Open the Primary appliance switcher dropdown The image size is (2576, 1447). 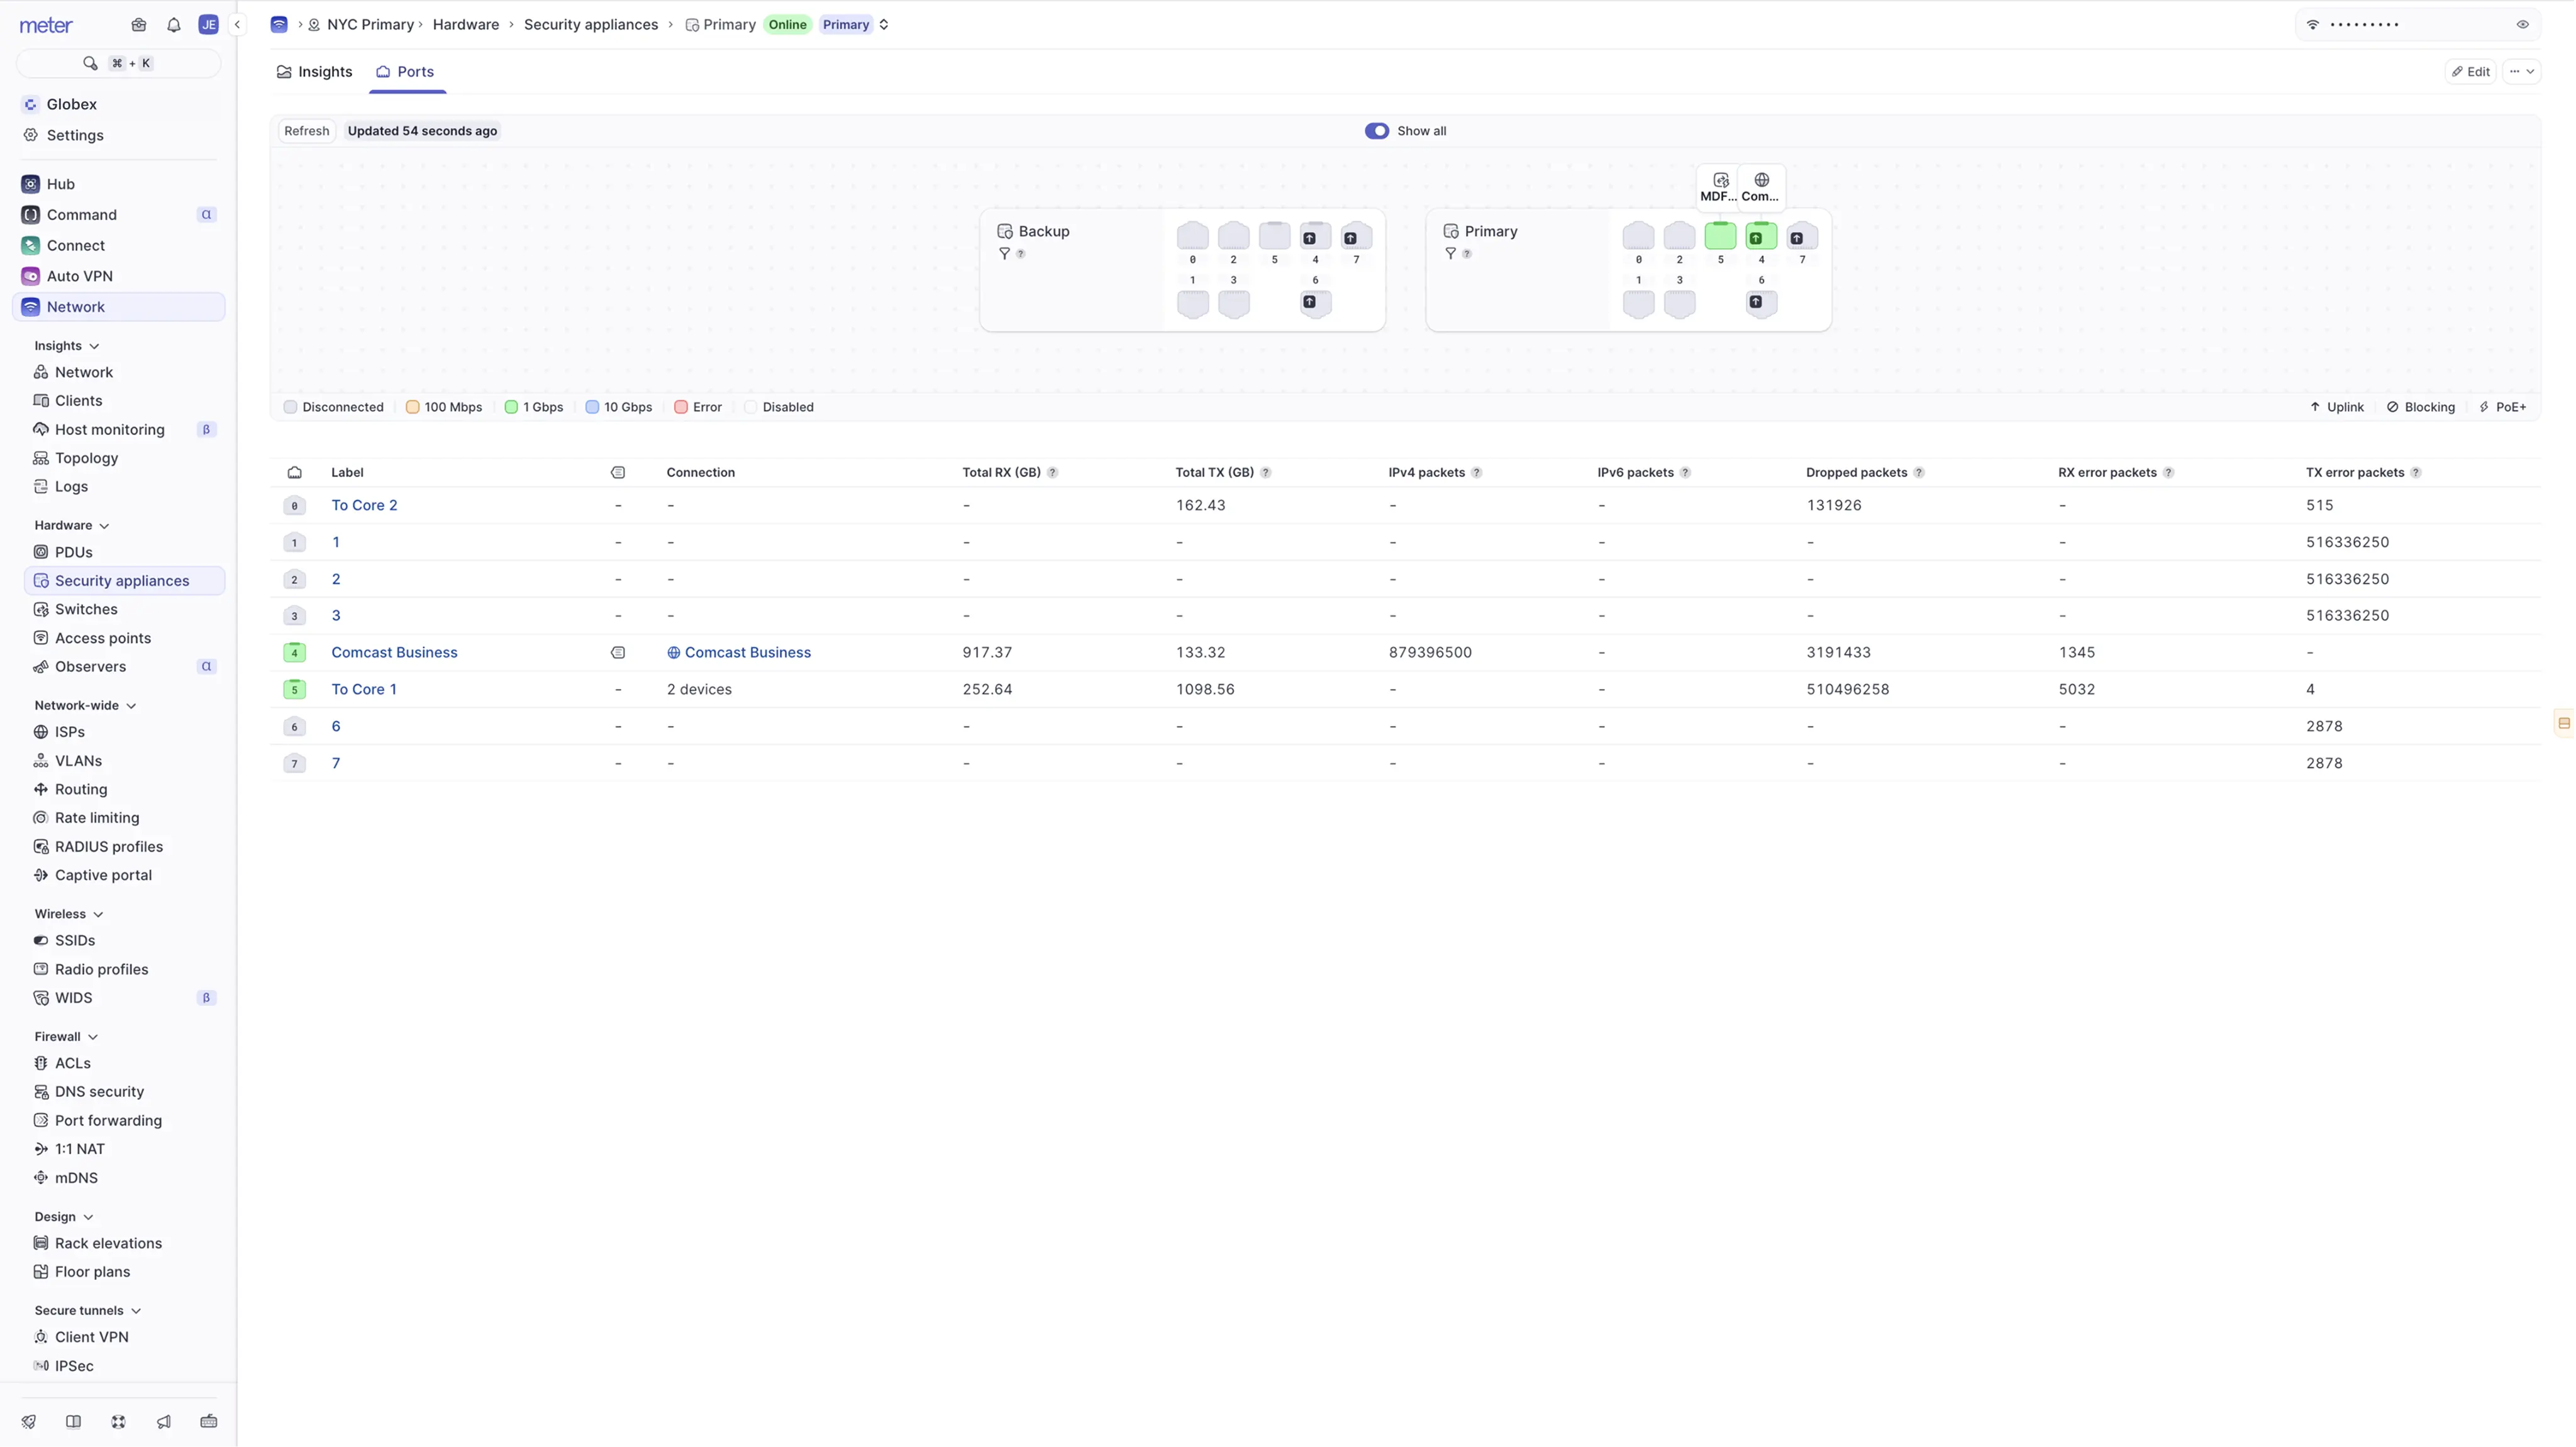pyautogui.click(x=884, y=25)
